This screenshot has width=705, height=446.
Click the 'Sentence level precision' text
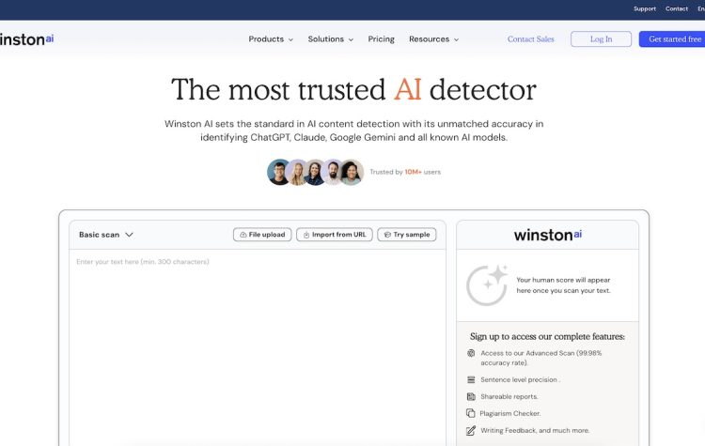(519, 379)
